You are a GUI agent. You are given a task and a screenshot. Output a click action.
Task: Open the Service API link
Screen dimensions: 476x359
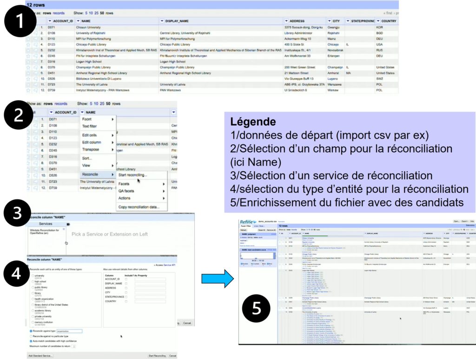pyautogui.click(x=169, y=265)
